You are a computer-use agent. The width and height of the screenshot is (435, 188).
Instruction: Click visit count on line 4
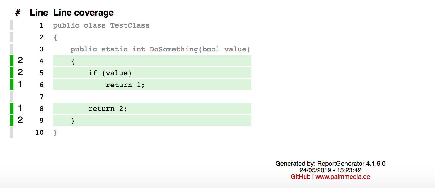click(x=20, y=60)
